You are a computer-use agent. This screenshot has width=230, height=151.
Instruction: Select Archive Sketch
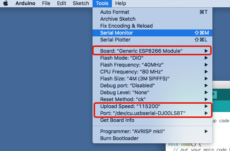click(152, 19)
